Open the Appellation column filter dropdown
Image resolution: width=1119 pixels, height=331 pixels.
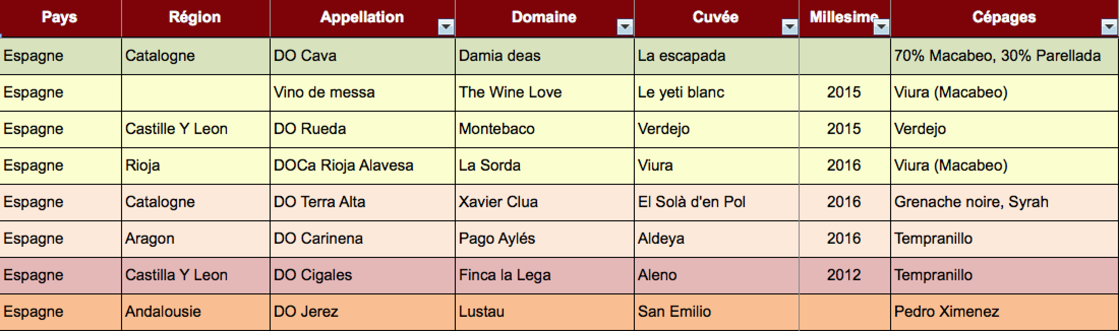446,27
